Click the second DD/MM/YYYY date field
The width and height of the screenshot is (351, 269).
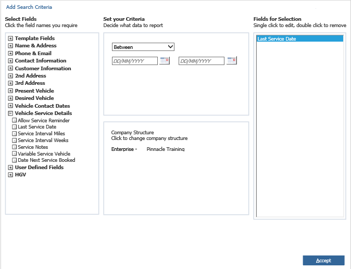pyautogui.click(x=202, y=61)
